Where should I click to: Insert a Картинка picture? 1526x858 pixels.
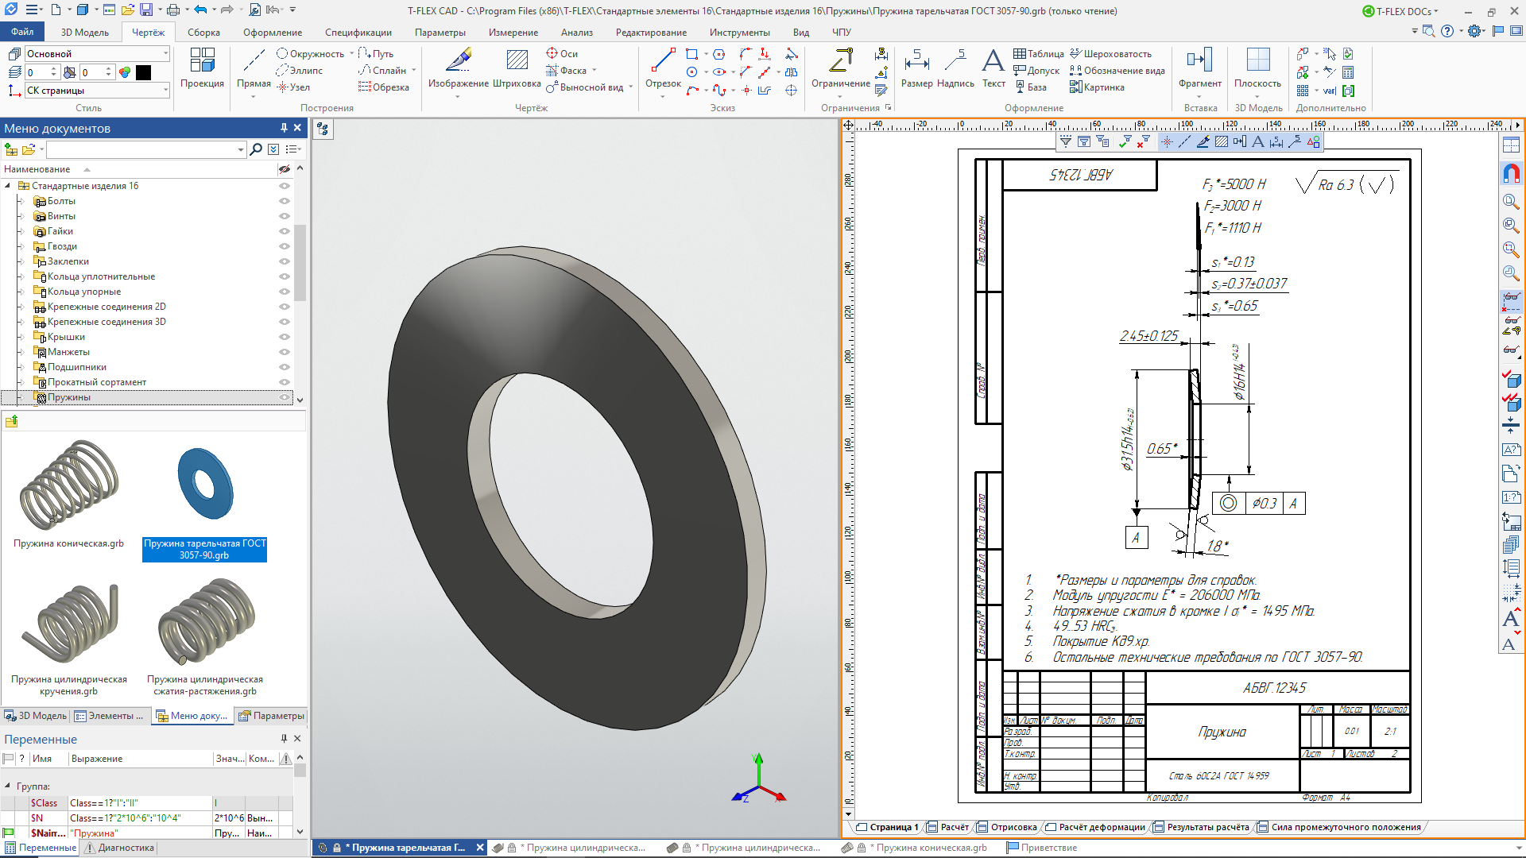point(1097,87)
